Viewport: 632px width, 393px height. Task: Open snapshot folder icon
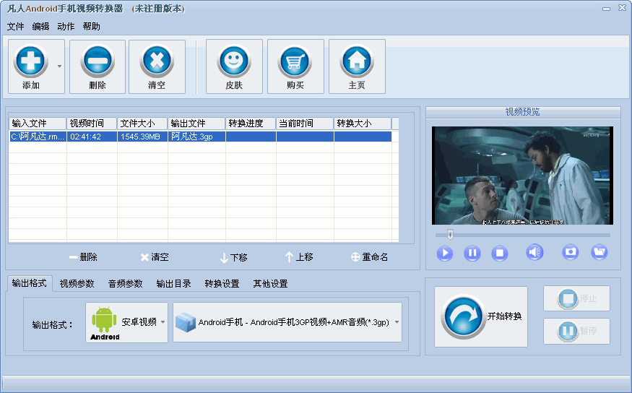(x=599, y=252)
